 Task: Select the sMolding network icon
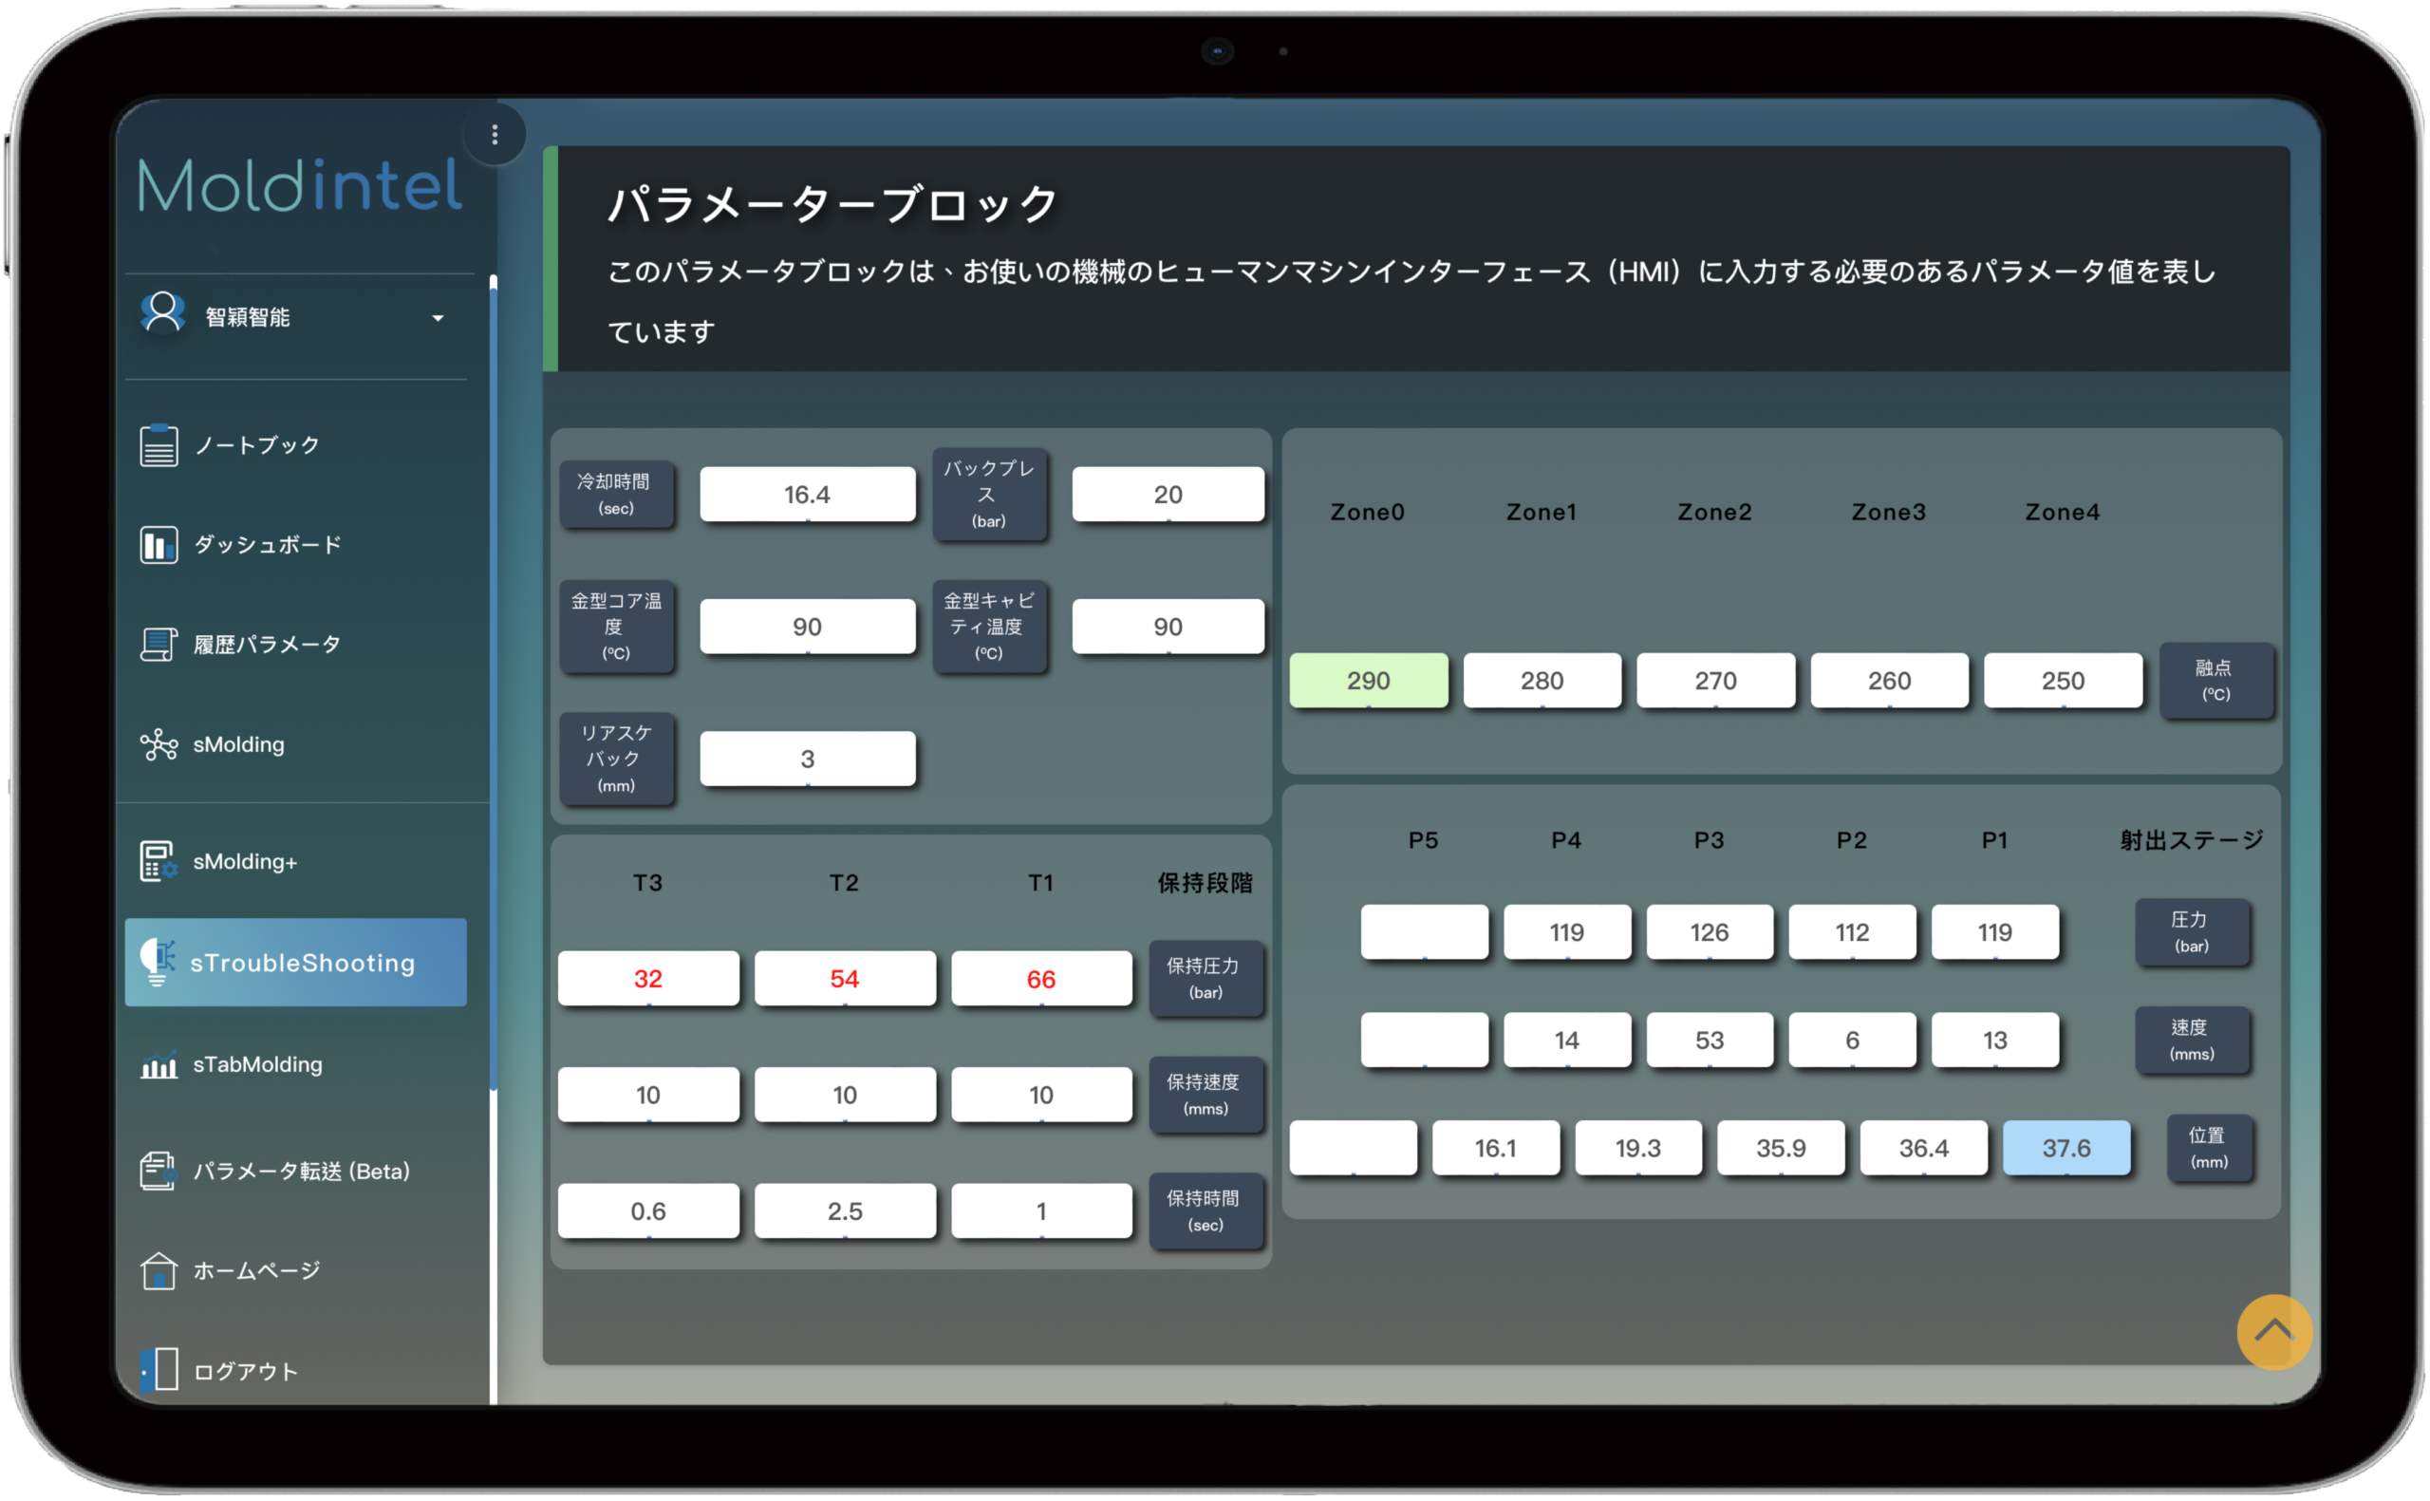(159, 744)
